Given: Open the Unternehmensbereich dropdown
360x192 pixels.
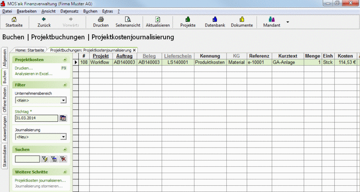Looking at the screenshot, I should point(63,100).
